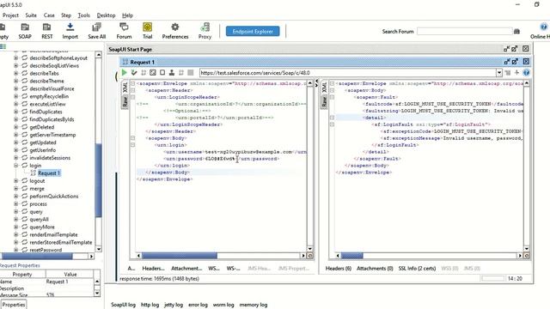
Task: Select the request XML vertical tab
Action: [125, 88]
